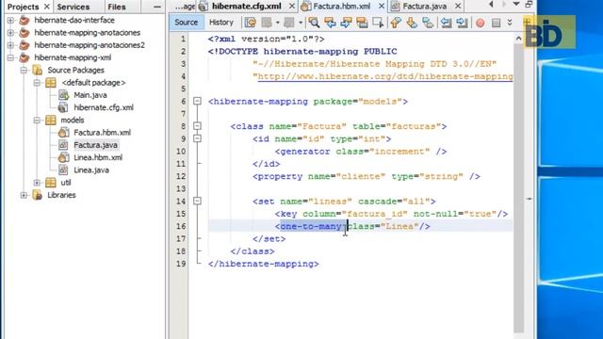The width and height of the screenshot is (603, 339).
Task: Open more toolbar items chevron
Action: (x=510, y=23)
